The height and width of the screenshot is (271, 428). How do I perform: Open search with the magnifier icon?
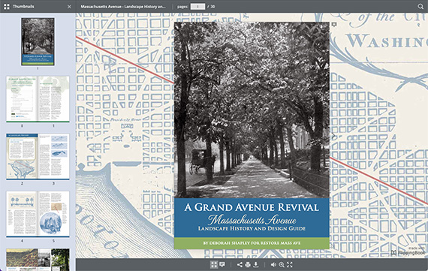420,6
